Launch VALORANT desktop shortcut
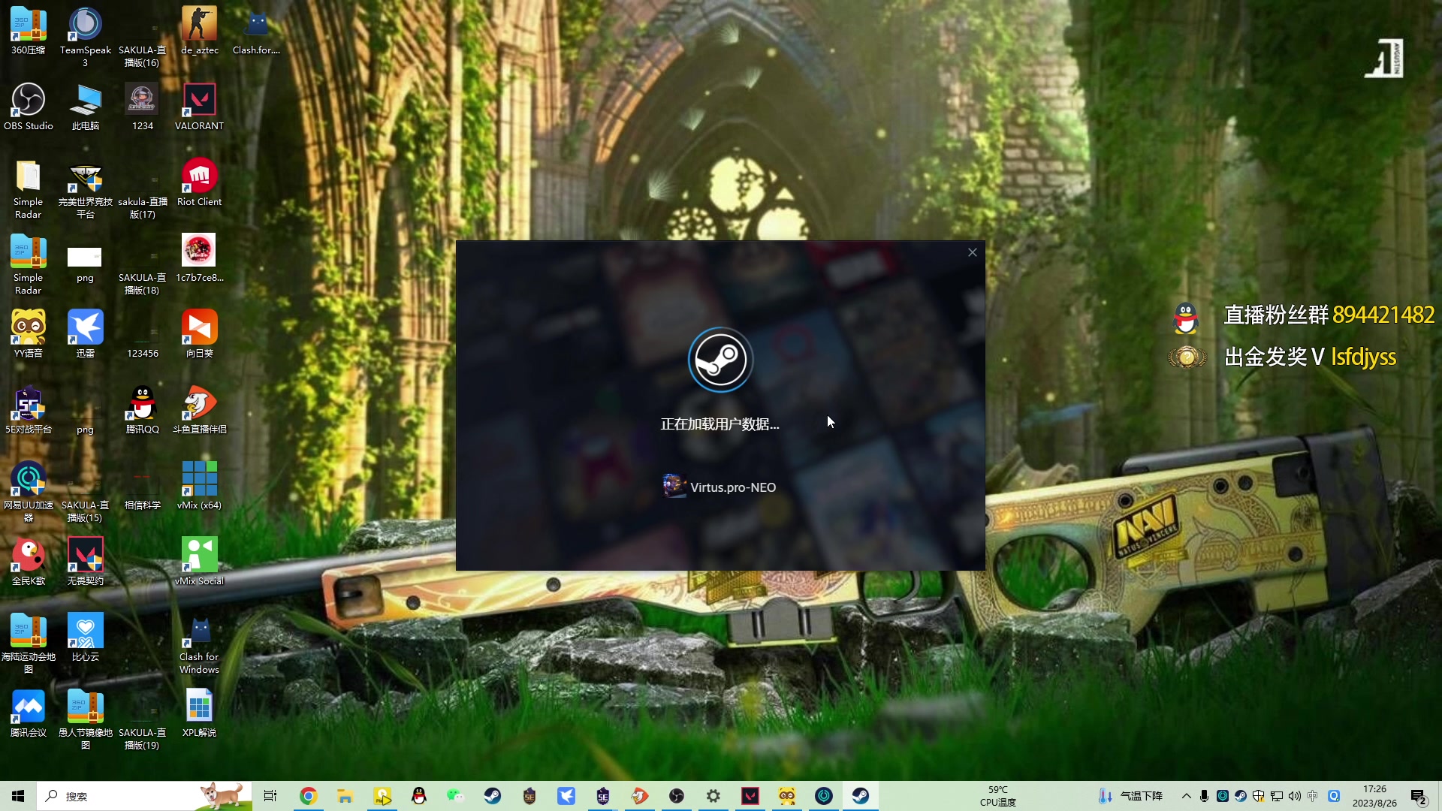 click(199, 107)
